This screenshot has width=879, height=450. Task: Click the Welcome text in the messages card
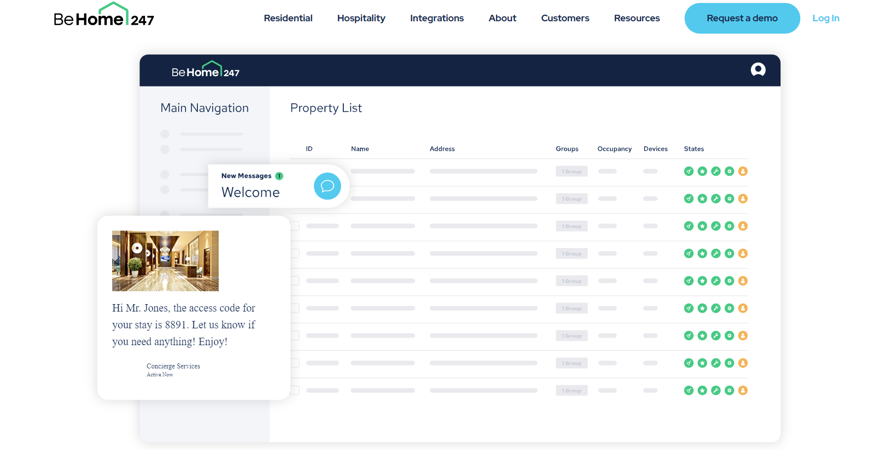click(250, 192)
